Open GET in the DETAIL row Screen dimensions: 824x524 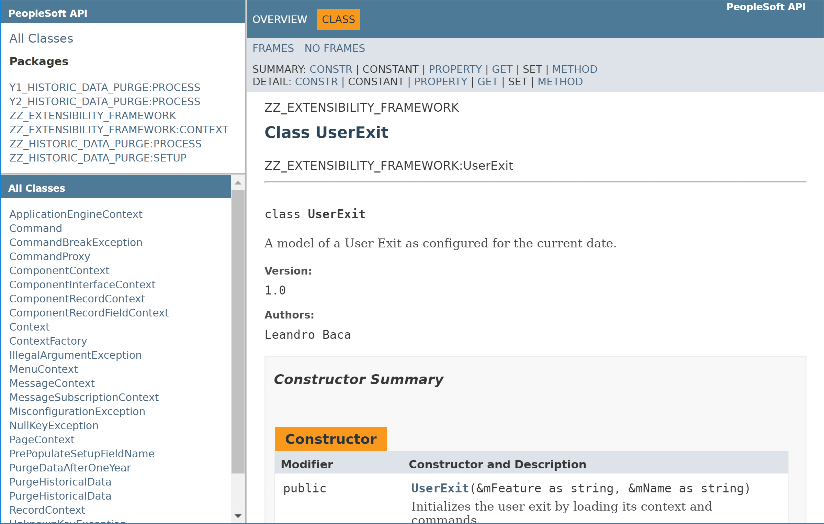coord(487,82)
